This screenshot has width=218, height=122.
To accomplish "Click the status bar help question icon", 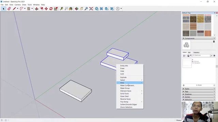I will coord(2,120).
